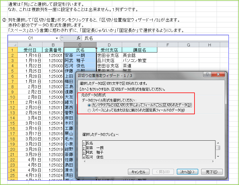This screenshot has height=185, width=239.
Task: Click the 茶道 cell
Action: 140,66
